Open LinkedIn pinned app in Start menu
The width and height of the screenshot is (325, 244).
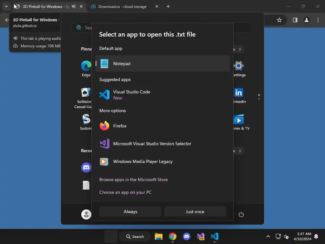239,95
